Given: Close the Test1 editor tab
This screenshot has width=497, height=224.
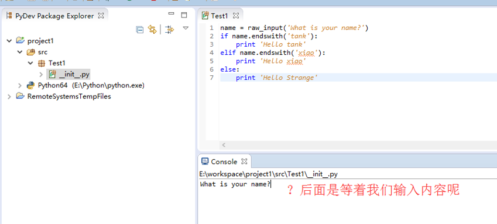Looking at the screenshot, I should [x=236, y=16].
